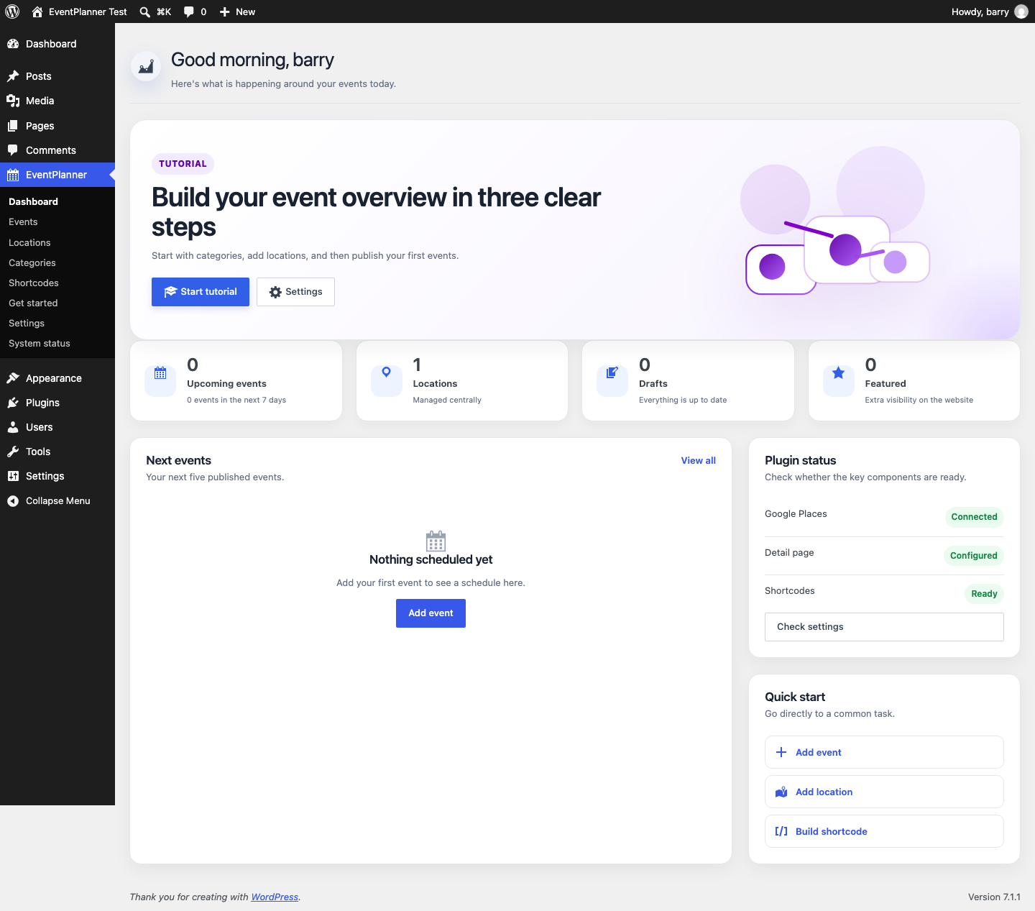
Task: Open the site home icon
Action: (37, 12)
